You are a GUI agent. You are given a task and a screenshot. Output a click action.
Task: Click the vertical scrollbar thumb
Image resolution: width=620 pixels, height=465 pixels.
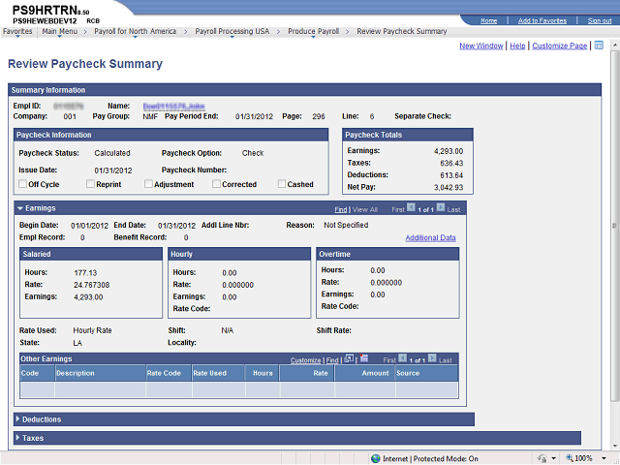[x=614, y=226]
